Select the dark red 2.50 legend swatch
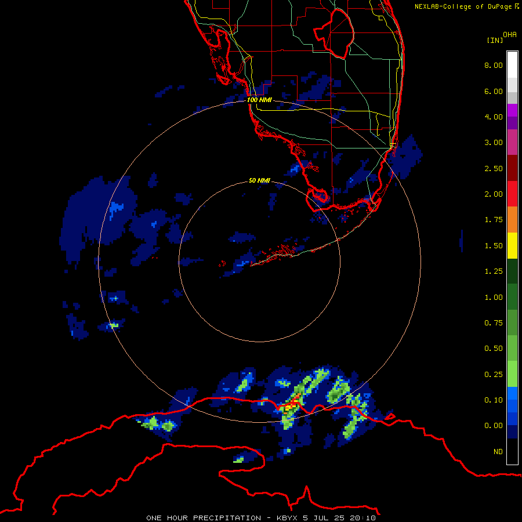Screen dimensions: 522x522 coord(512,168)
